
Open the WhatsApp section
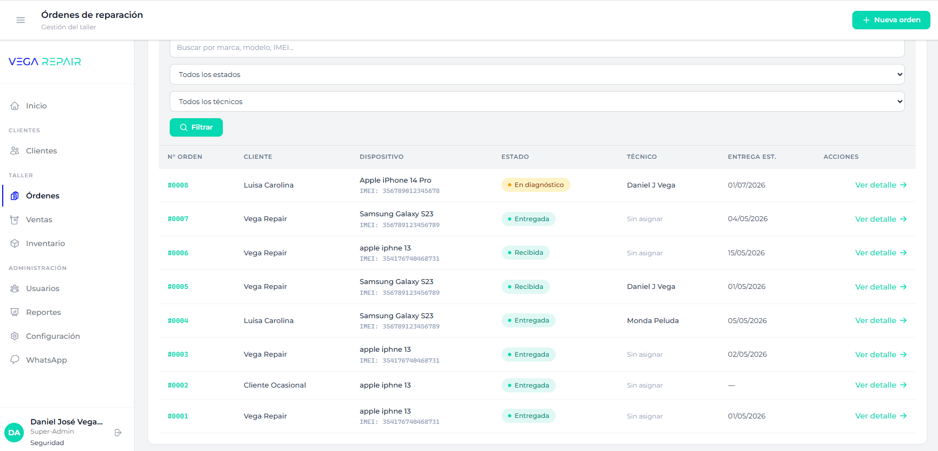(x=67, y=359)
